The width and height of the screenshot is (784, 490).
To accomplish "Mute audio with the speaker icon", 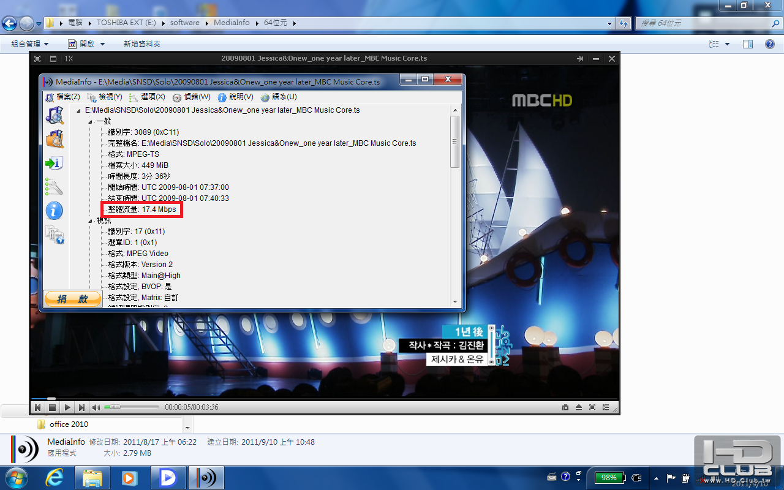I will [96, 407].
